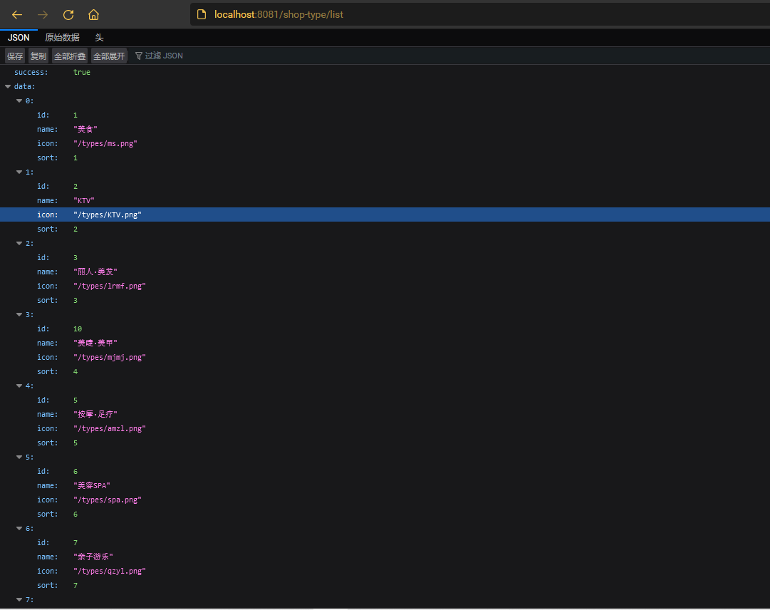Collapse array item 6
Screen dimensions: 770x610
pos(19,528)
